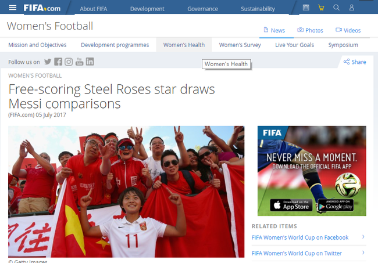This screenshot has width=378, height=263.
Task: Open the Development programmes link
Action: coord(115,45)
